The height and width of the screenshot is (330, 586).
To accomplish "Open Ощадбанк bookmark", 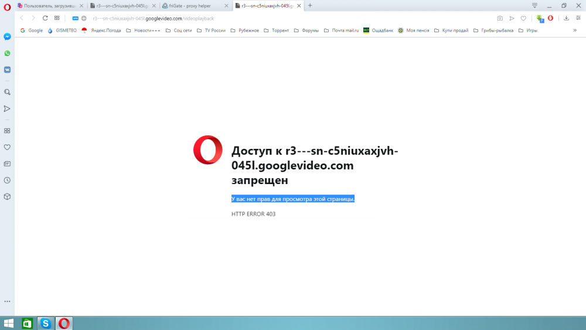I will (378, 30).
